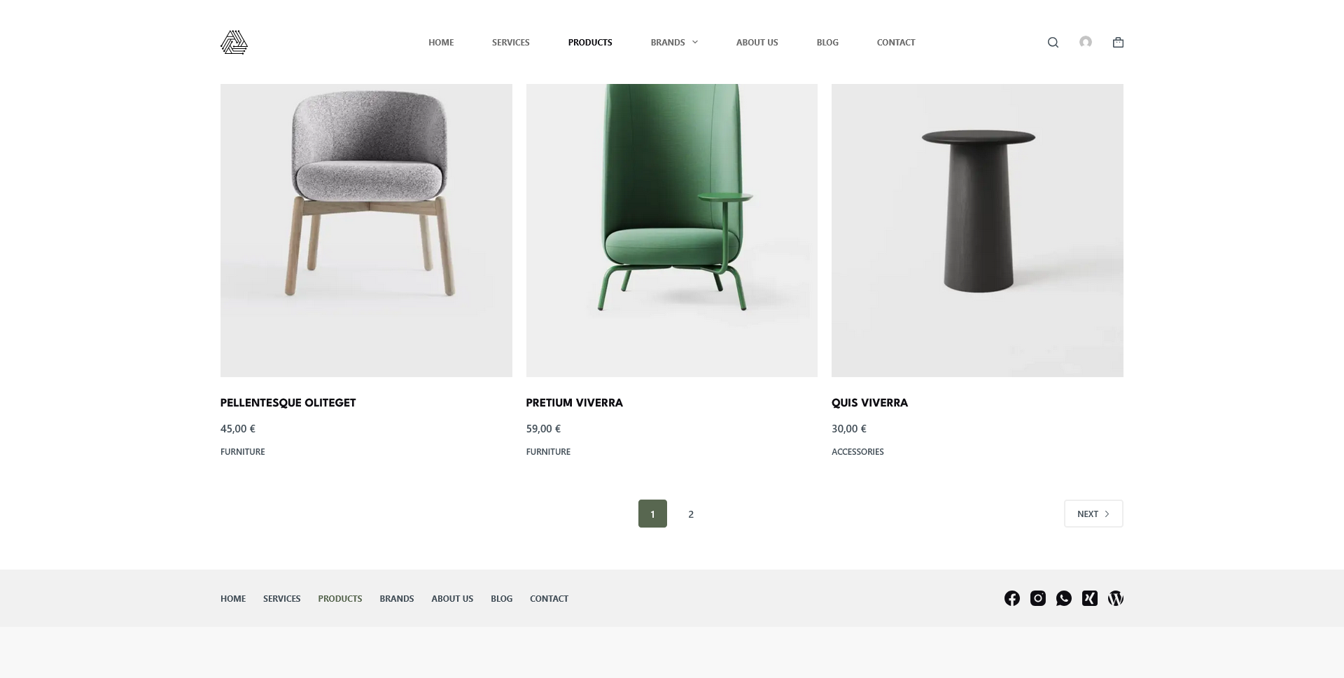This screenshot has height=678, width=1344.
Task: Open the shopping bag cart icon
Action: [1118, 42]
